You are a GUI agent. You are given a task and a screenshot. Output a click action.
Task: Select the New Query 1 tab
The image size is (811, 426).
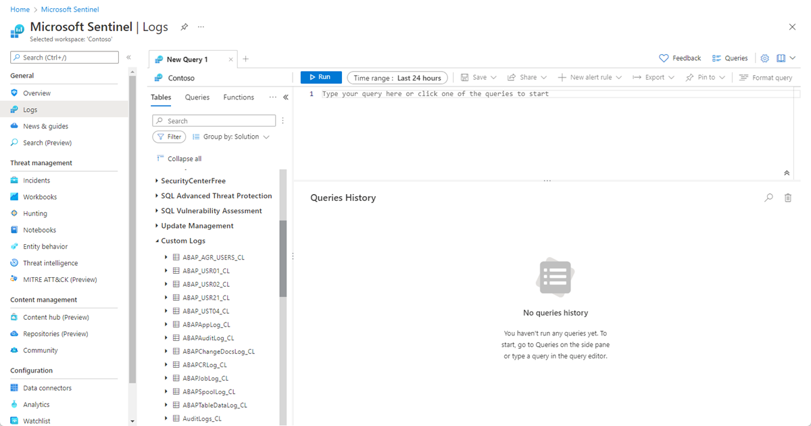pos(187,60)
